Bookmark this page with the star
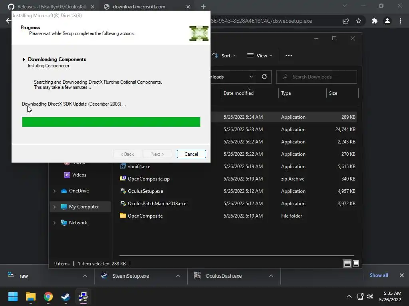 tap(359, 21)
